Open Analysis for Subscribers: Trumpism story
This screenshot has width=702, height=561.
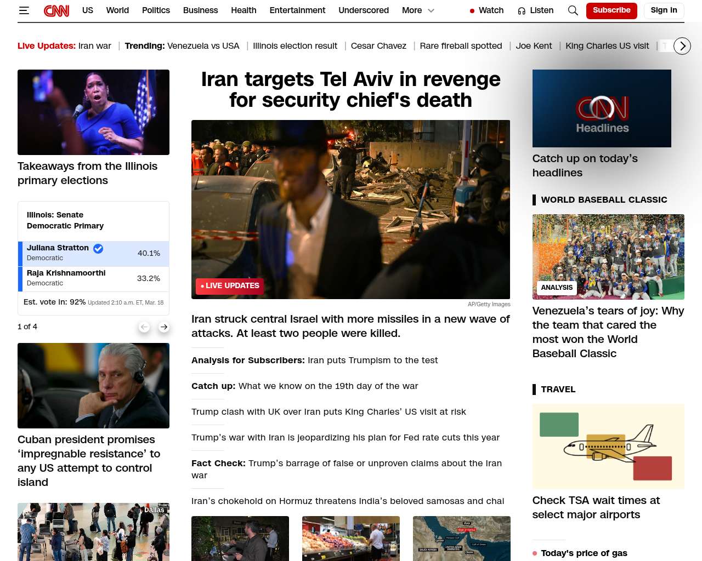pyautogui.click(x=314, y=360)
